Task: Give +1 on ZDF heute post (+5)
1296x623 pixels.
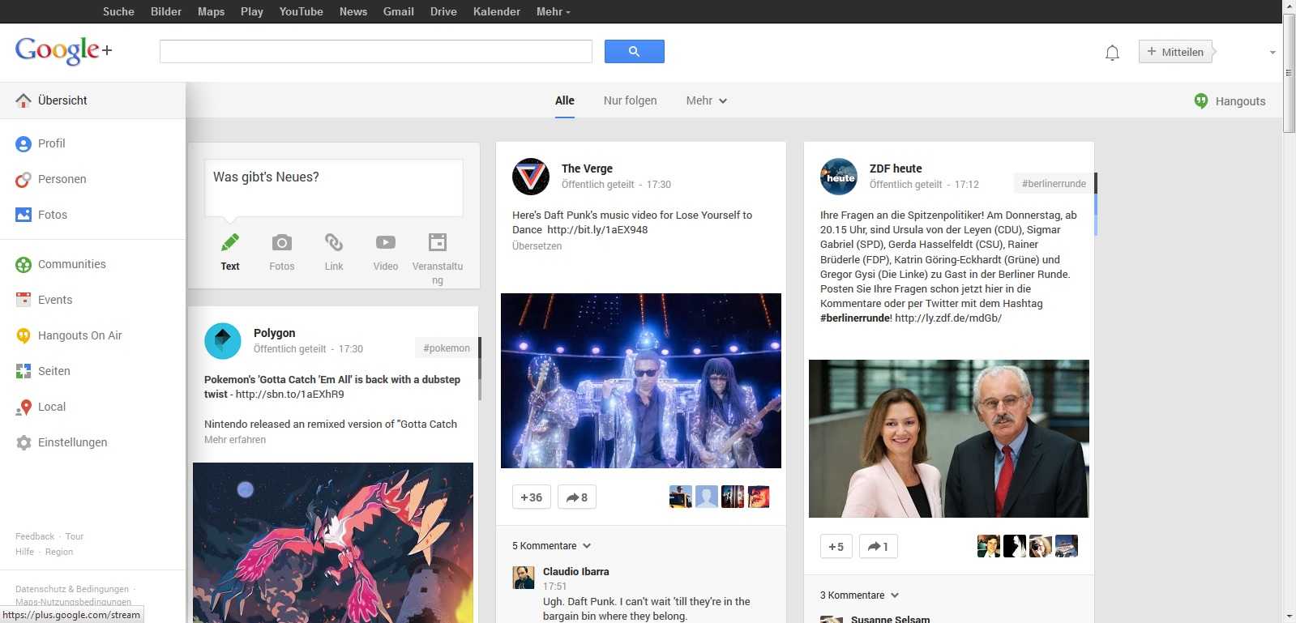Action: pos(836,547)
